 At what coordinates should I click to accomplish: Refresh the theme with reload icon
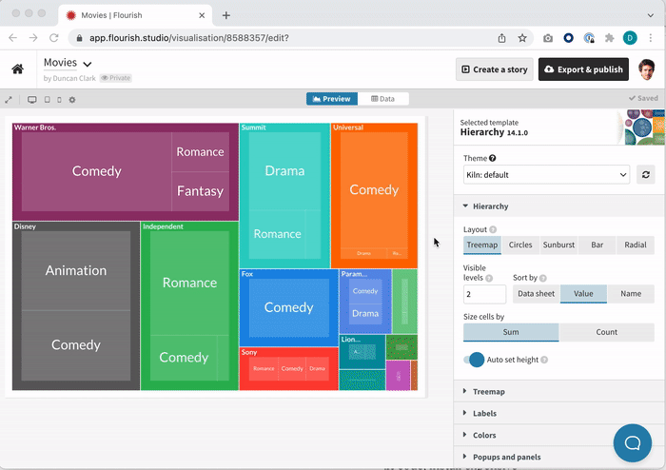pos(646,174)
